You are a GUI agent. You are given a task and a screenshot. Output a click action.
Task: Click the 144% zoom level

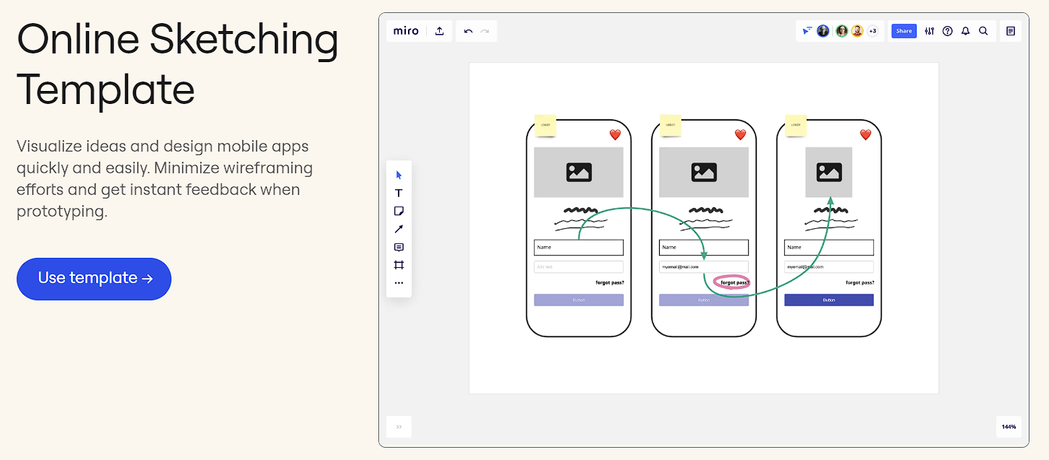(x=1008, y=427)
